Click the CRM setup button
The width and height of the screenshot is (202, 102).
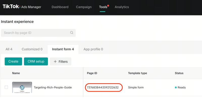click(x=36, y=62)
